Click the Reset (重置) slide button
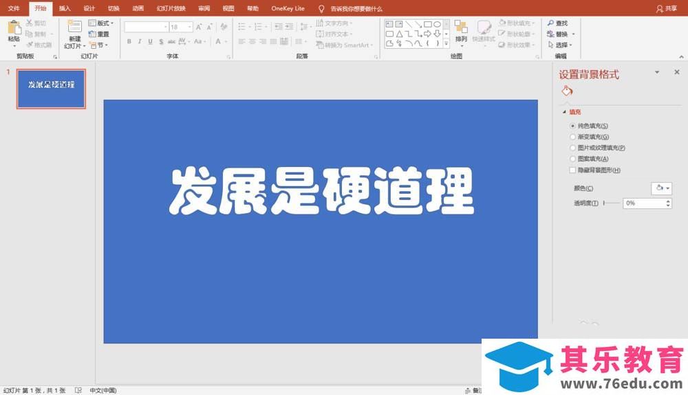This screenshot has height=395, width=688. [x=98, y=34]
